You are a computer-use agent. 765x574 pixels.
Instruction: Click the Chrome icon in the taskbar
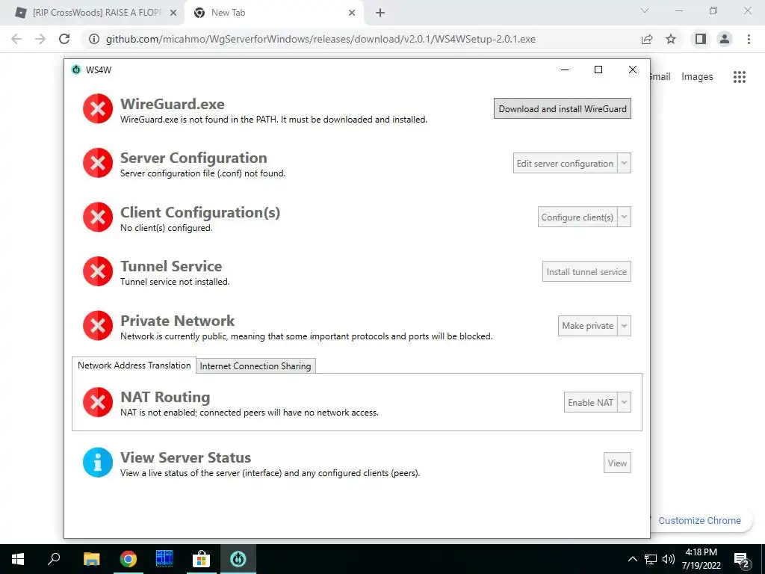[x=128, y=559]
